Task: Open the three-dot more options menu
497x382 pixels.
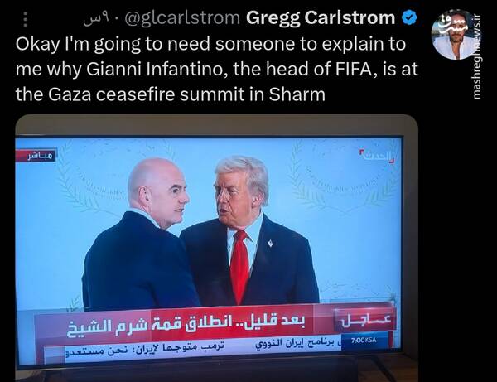Action: [26, 19]
